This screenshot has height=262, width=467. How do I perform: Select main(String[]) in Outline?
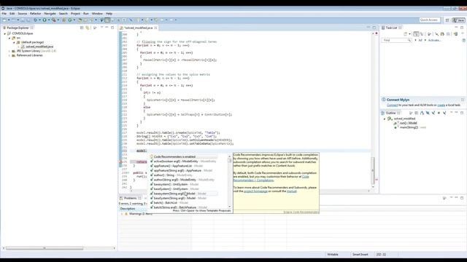pos(409,127)
